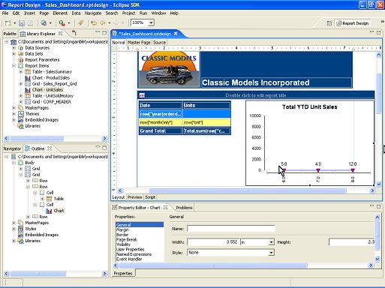Open the Element menu
The height and width of the screenshot is (288, 385).
tap(60, 13)
